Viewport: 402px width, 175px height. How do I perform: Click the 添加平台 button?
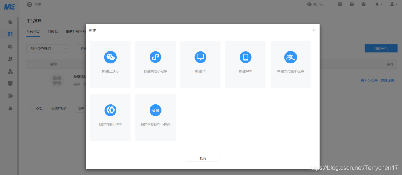coord(381,48)
